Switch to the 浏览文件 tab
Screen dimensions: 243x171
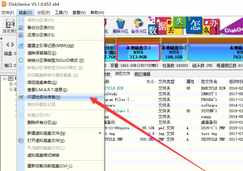(x=122, y=74)
